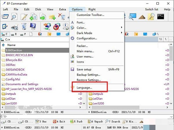Screen dimensions: 174x130
Task: Click the checkmark selection toolbar icon
Action: pyautogui.click(x=5, y=26)
